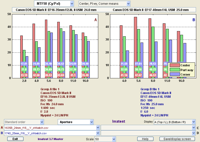Open the MTF50 (Cy/Pxl) dropdown
The image size is (200, 142).
click(54, 4)
